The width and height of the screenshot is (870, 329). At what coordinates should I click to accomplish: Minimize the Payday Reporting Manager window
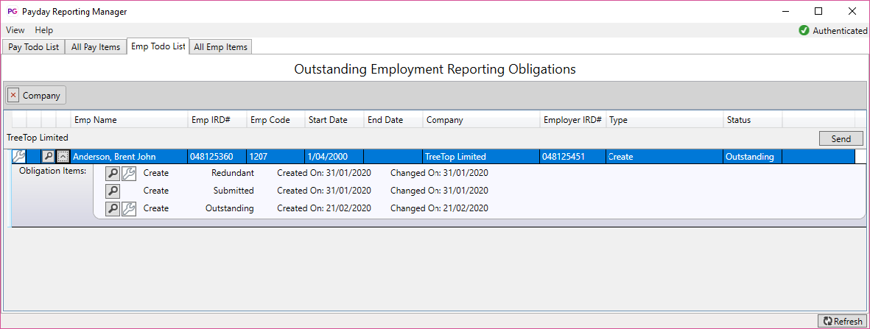(x=785, y=11)
